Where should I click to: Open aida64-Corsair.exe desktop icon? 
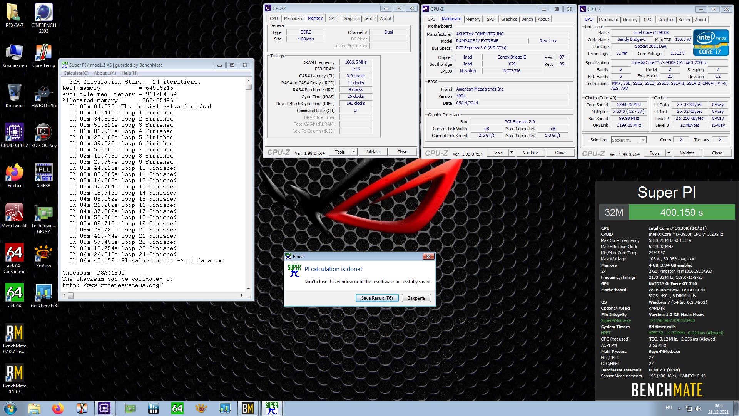tap(14, 259)
